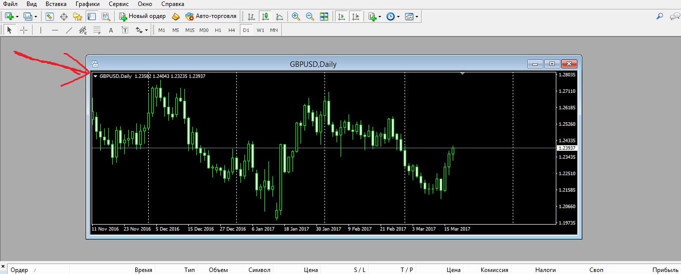Click the chart shift triangle marker
Image resolution: width=681 pixels, height=274 pixels.
click(463, 74)
